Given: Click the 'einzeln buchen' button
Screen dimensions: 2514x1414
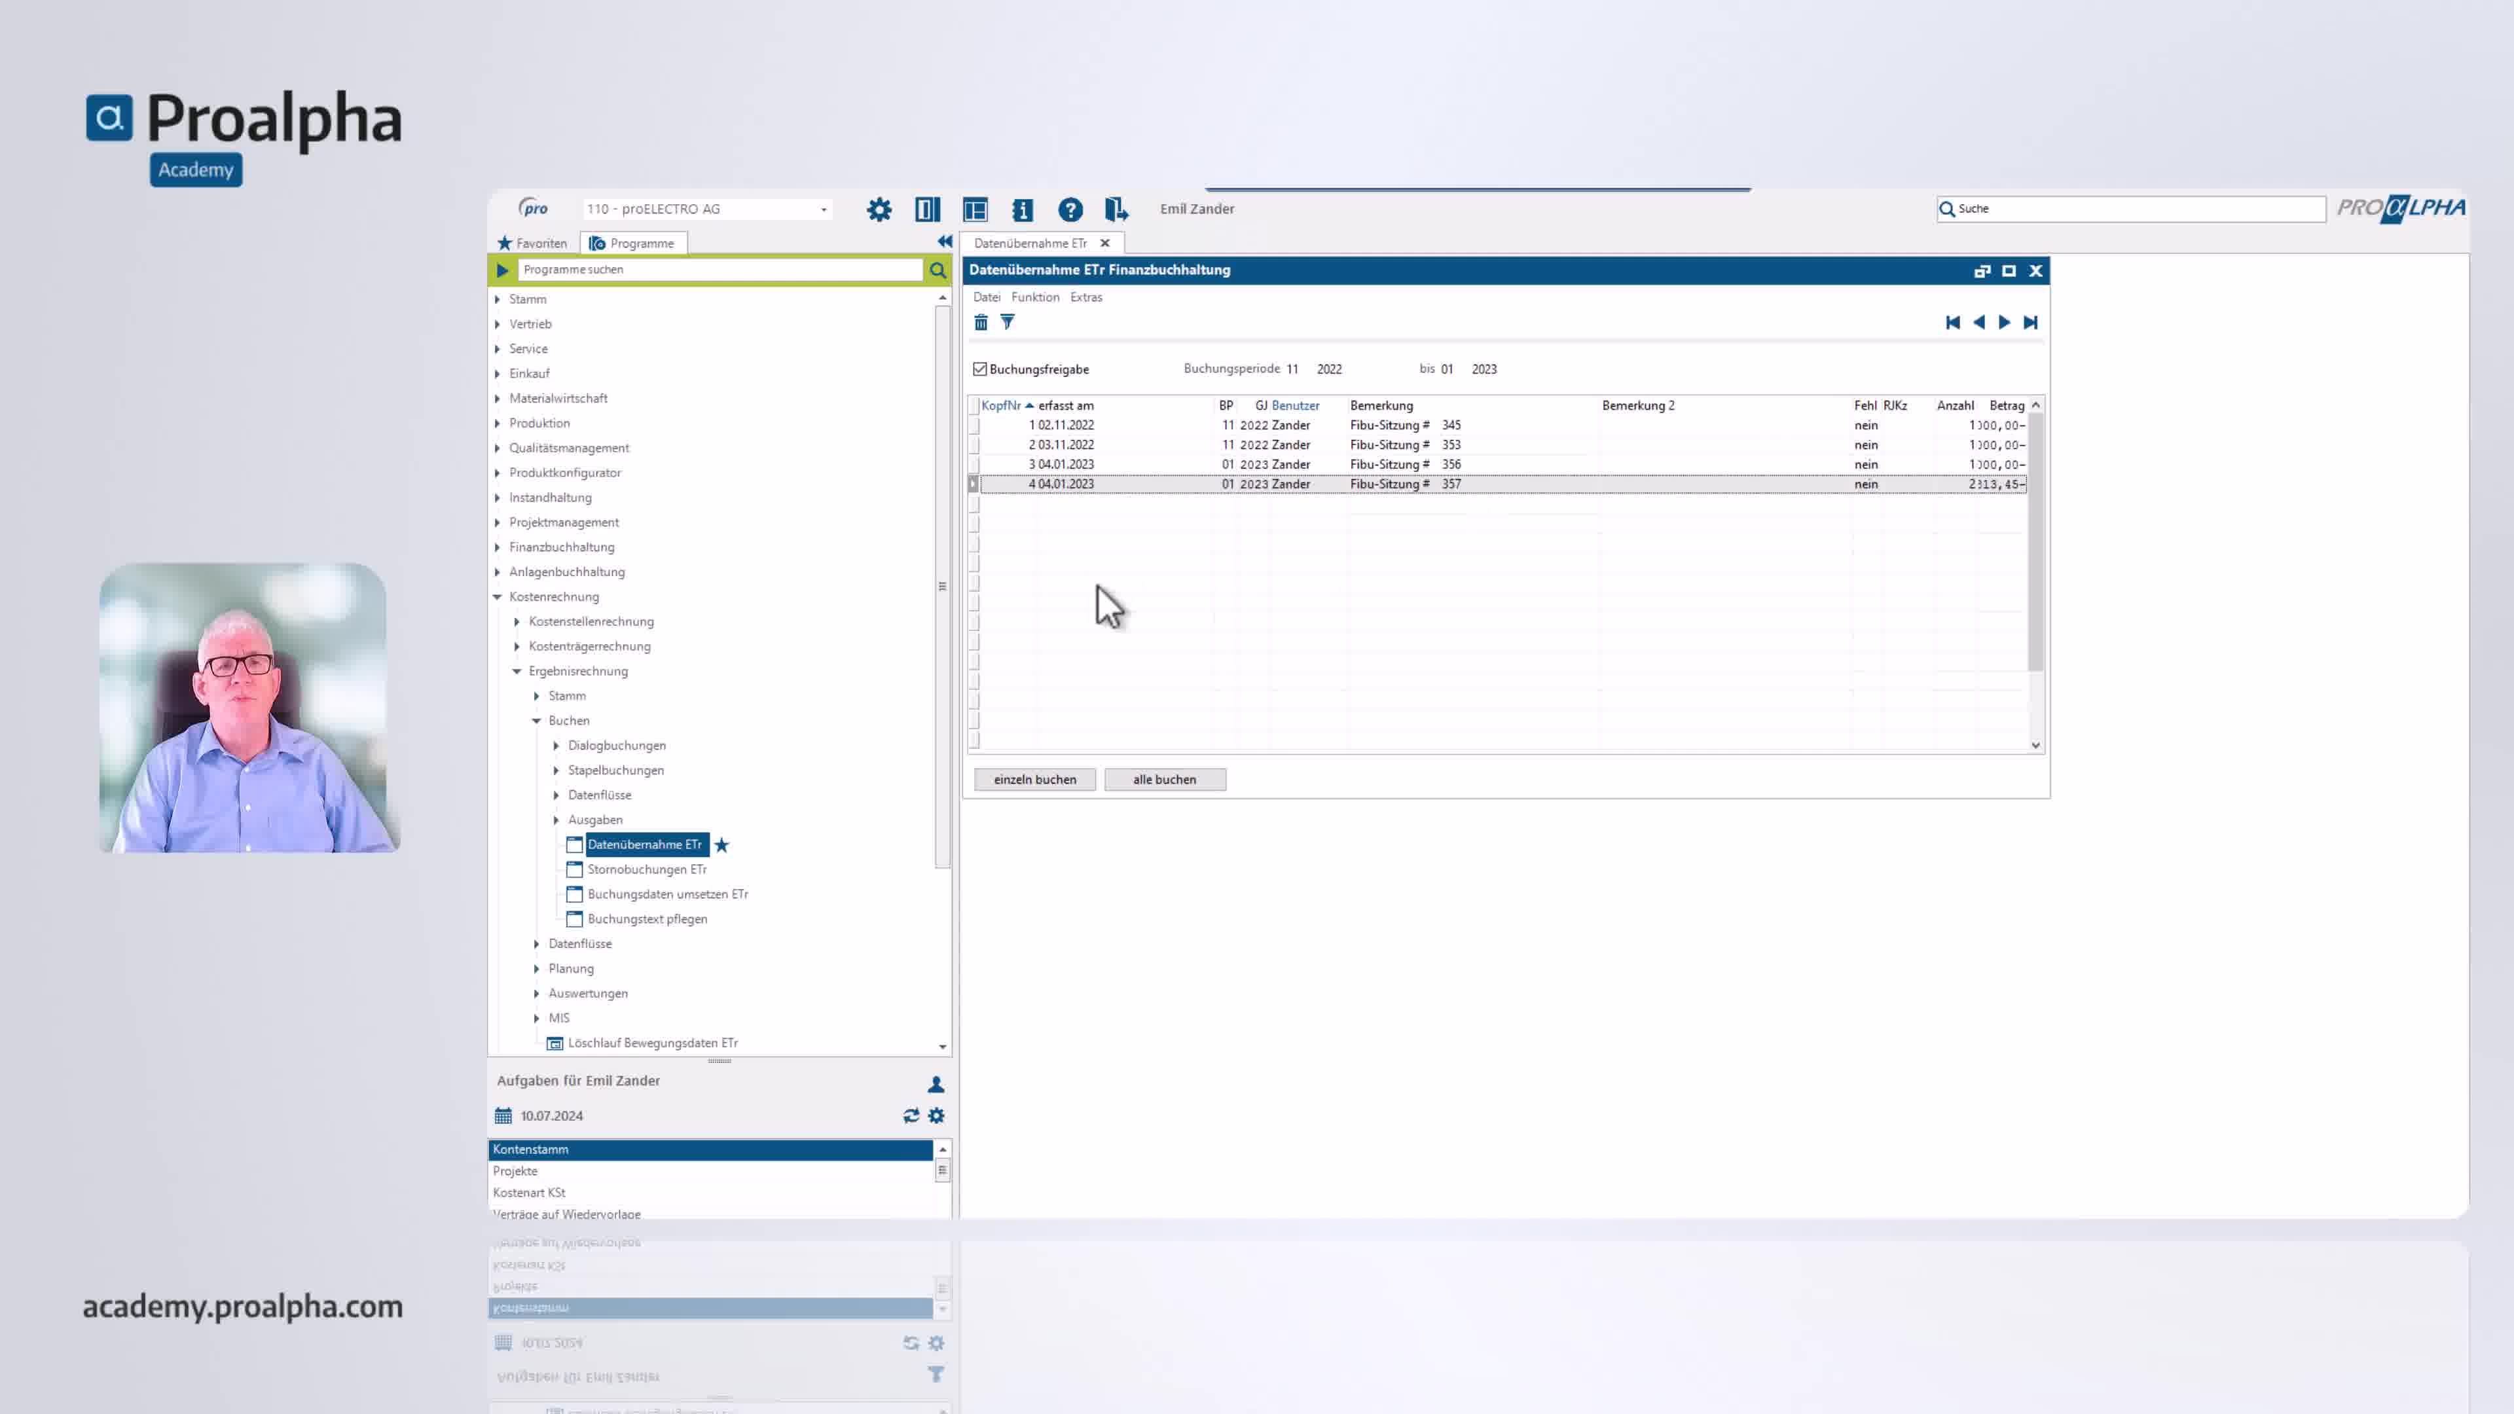Looking at the screenshot, I should [x=1034, y=780].
